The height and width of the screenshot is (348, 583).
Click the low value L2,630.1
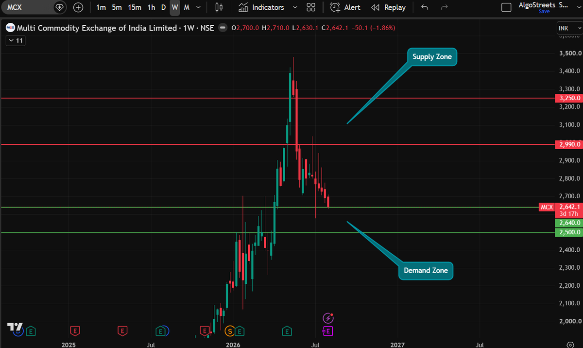[x=305, y=28]
